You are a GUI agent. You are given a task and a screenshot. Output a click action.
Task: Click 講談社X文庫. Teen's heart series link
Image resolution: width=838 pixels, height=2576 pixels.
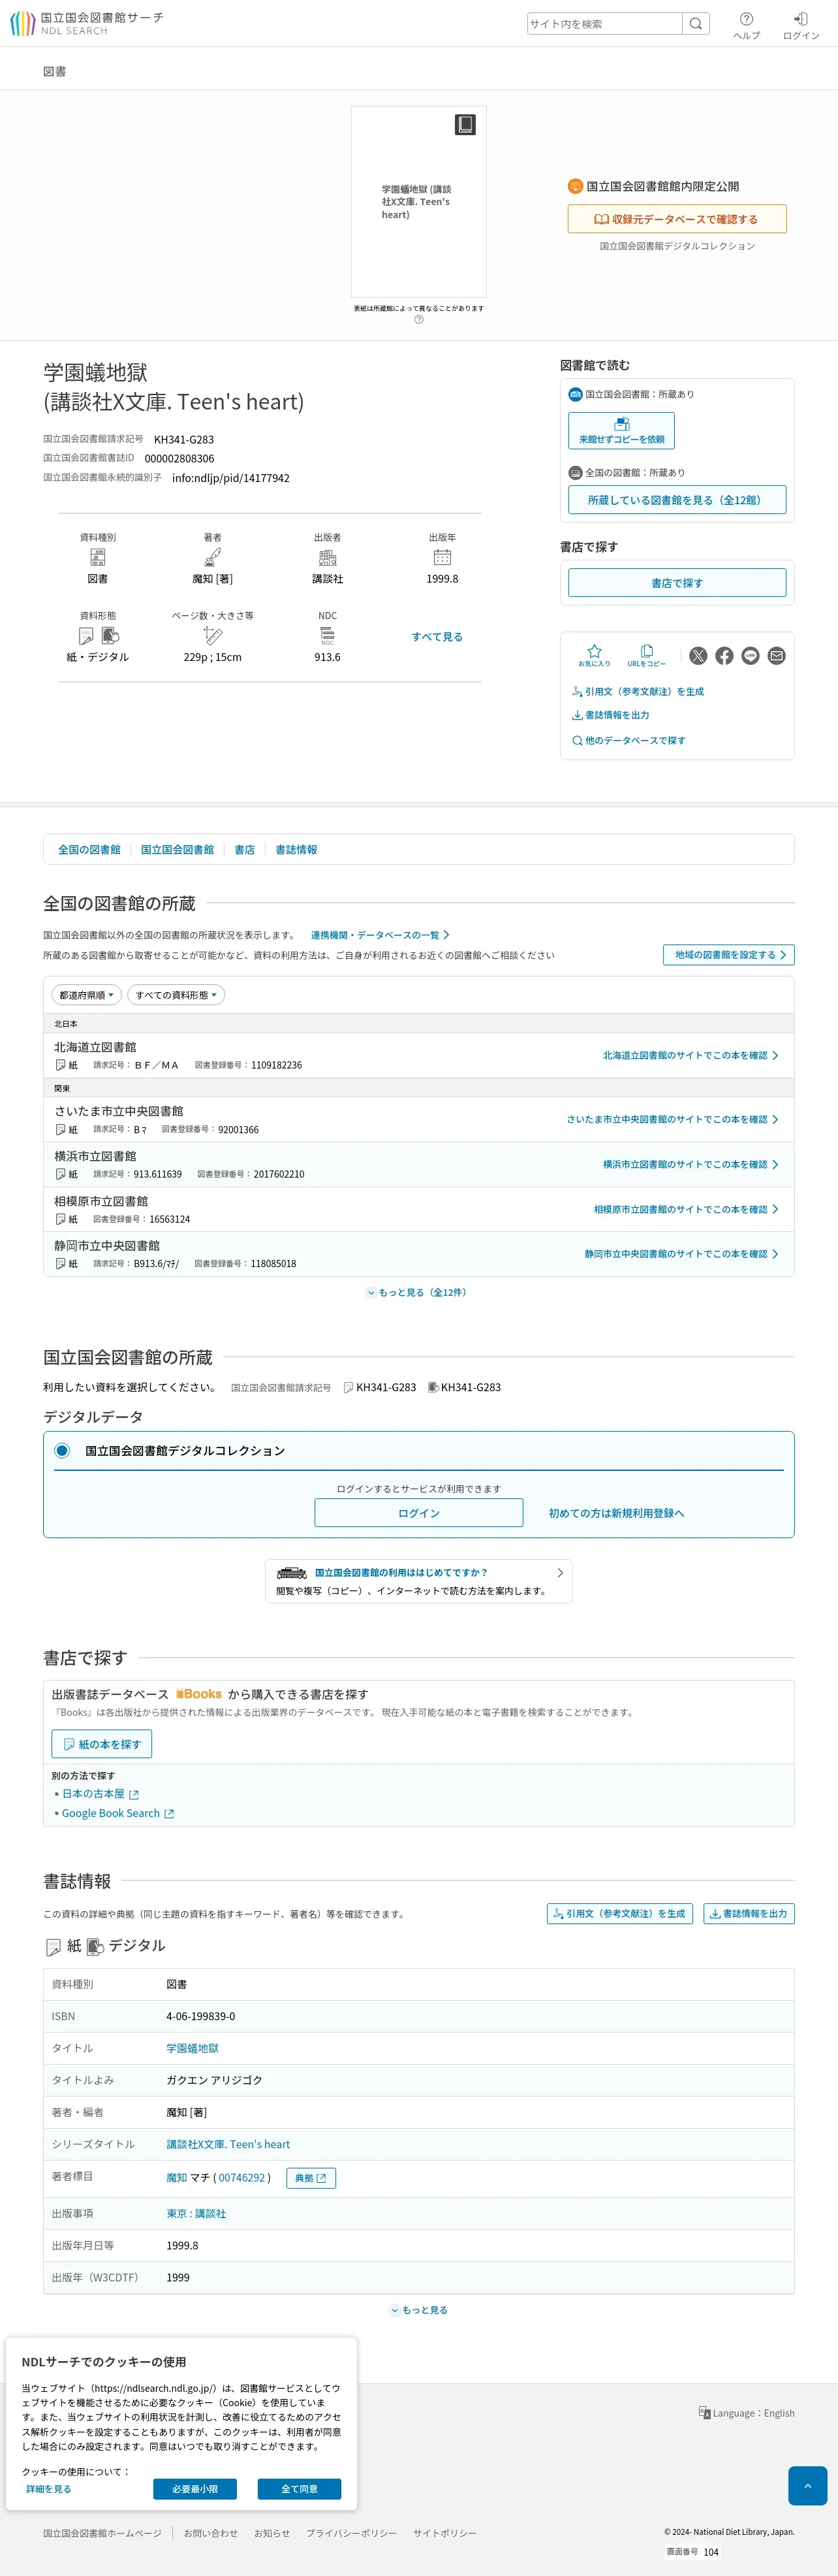click(228, 2144)
